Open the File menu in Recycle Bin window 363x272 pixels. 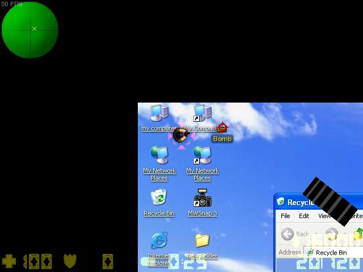coord(285,216)
